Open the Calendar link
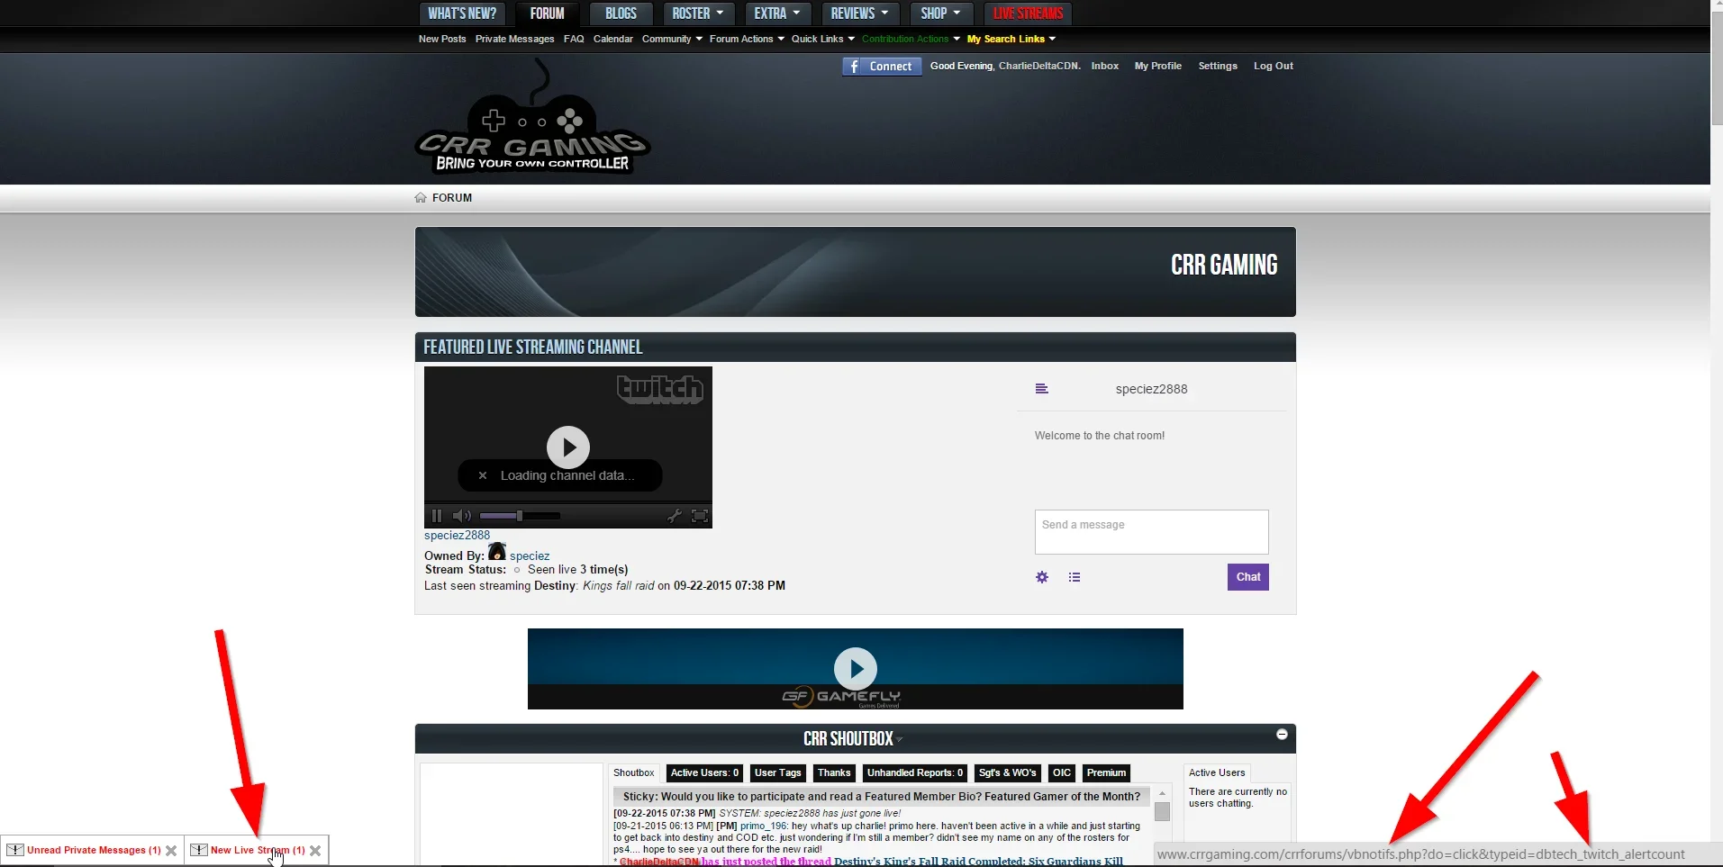 tap(613, 39)
